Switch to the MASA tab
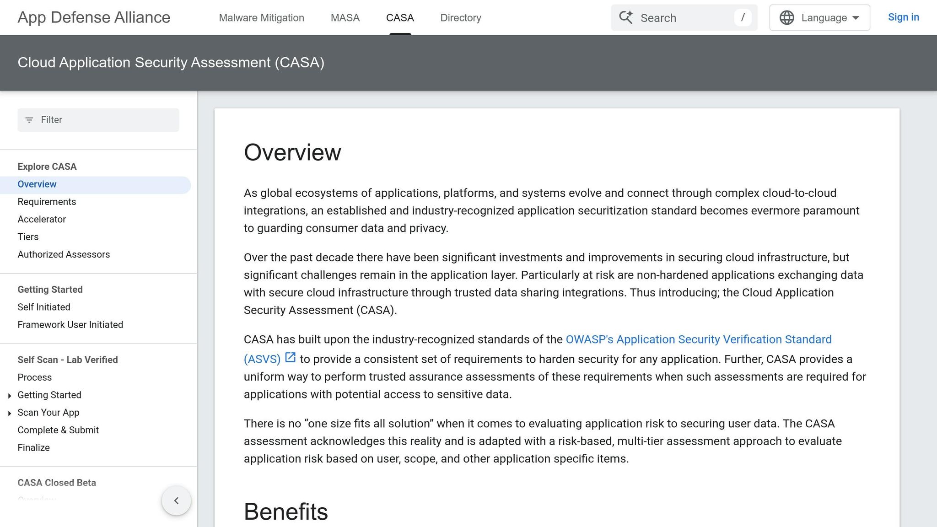Viewport: 937px width, 527px height. tap(345, 18)
